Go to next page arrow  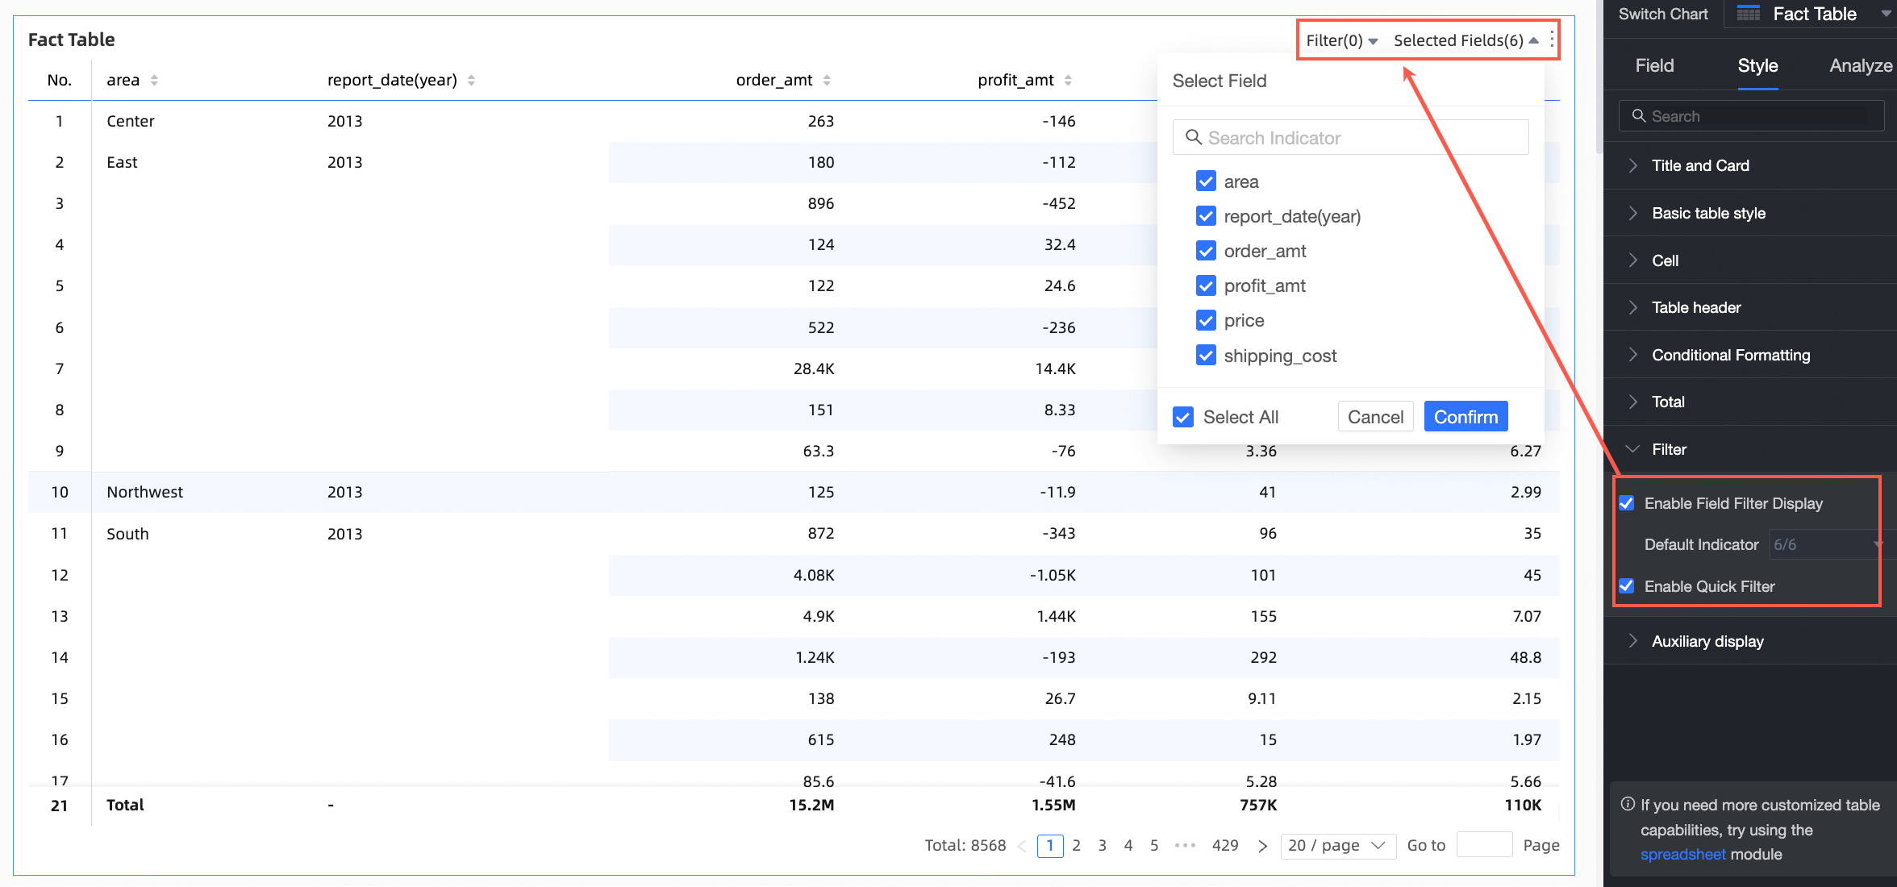pos(1263,846)
